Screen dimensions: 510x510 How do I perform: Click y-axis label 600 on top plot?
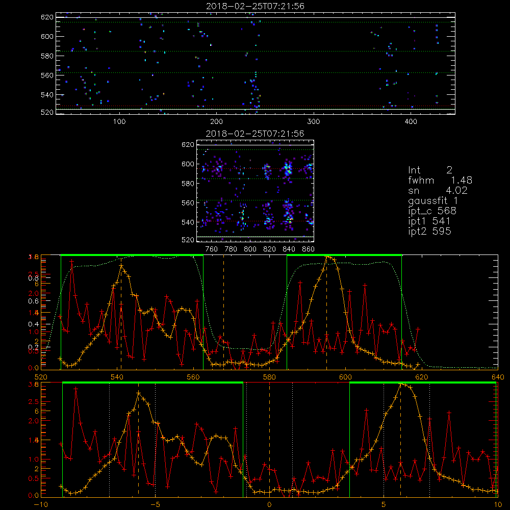pos(47,36)
